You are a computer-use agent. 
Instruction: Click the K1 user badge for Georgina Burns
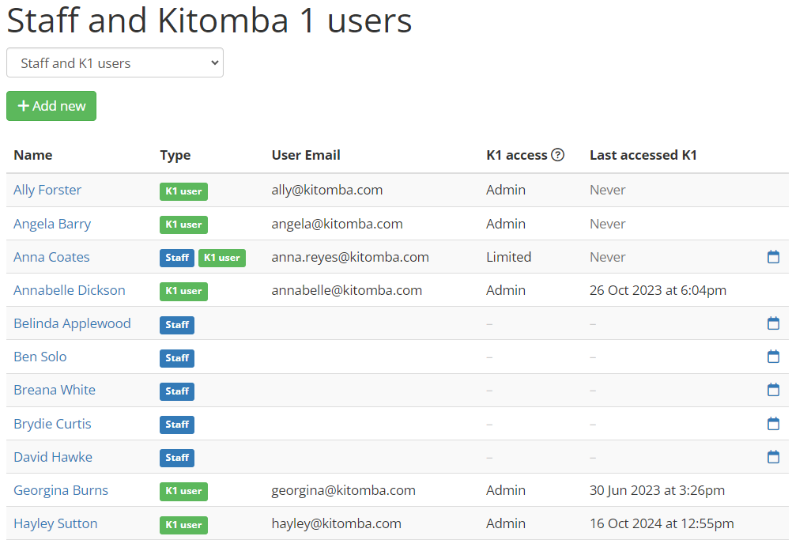(x=184, y=492)
